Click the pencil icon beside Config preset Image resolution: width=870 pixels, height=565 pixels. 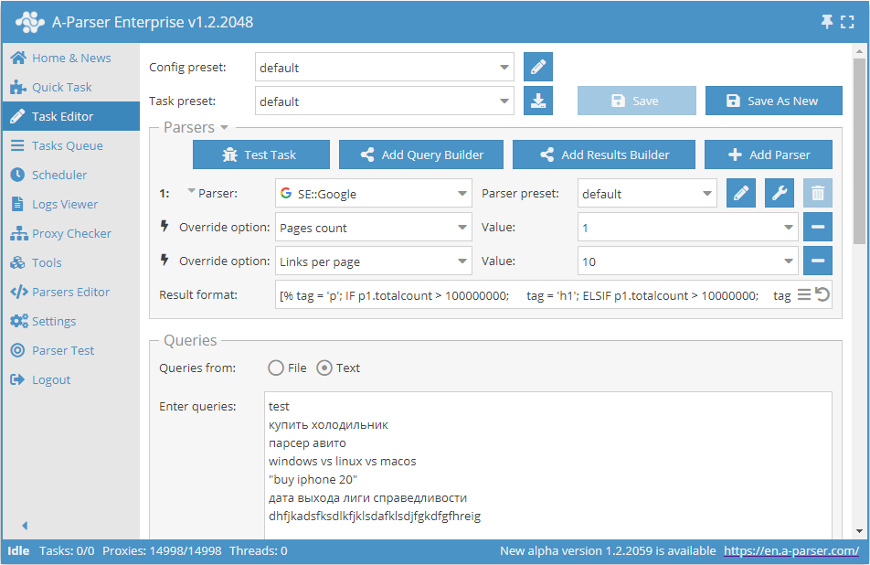(538, 68)
